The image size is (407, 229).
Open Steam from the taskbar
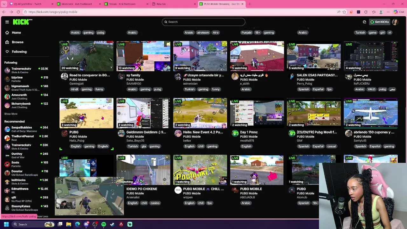[x=112, y=224]
